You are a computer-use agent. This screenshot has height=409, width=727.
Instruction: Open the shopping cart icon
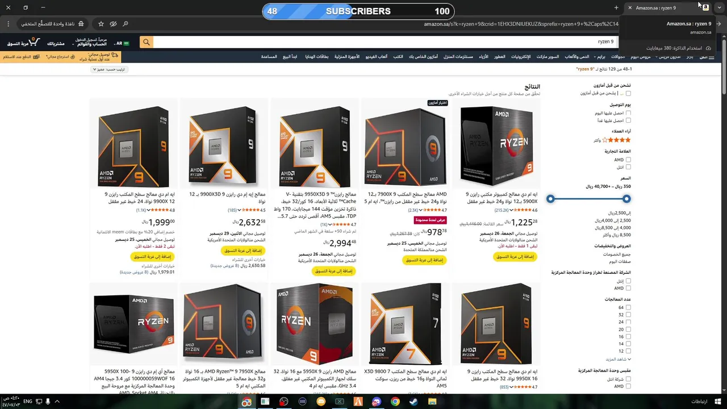point(34,42)
